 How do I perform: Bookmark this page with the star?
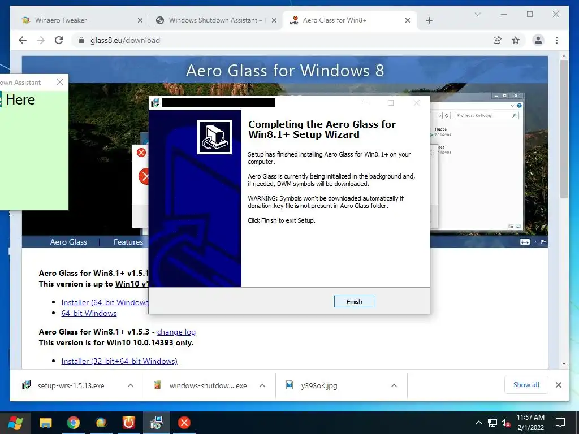516,40
